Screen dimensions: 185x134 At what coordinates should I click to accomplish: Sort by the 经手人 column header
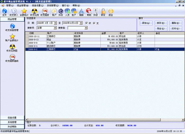tap(146, 33)
